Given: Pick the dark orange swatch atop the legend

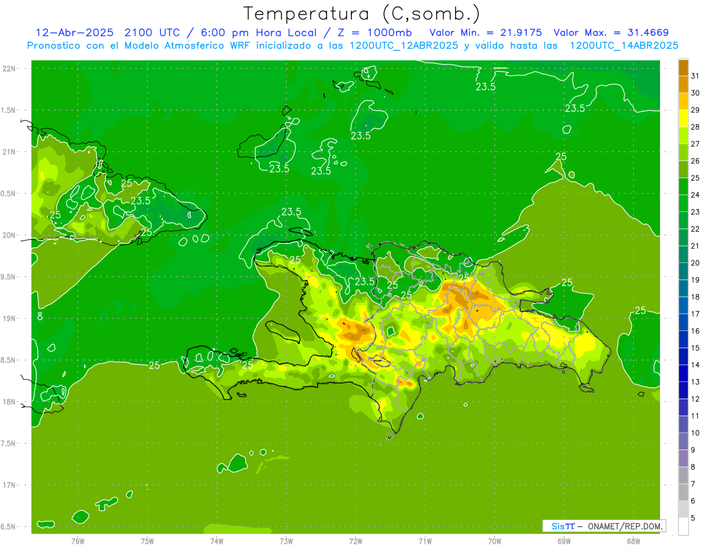Looking at the screenshot, I should (x=683, y=68).
